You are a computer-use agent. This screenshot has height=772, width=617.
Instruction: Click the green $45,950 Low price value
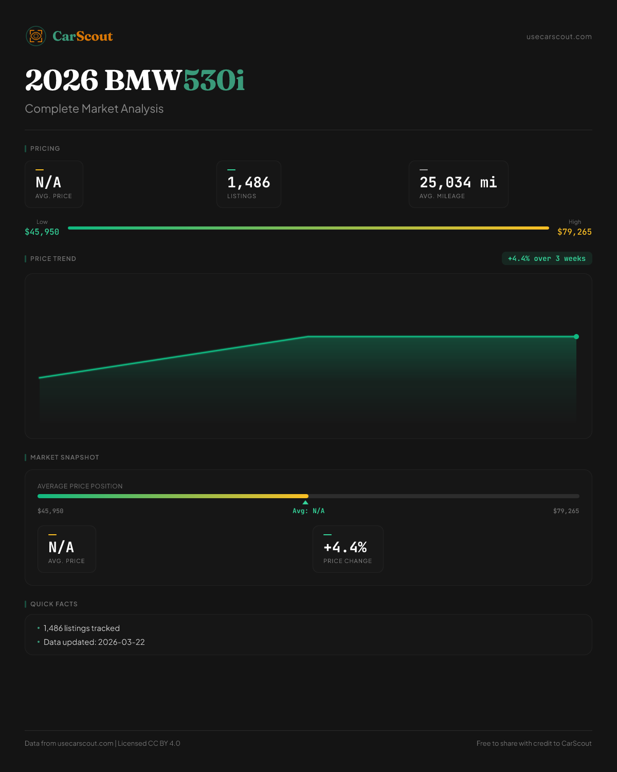pos(42,232)
